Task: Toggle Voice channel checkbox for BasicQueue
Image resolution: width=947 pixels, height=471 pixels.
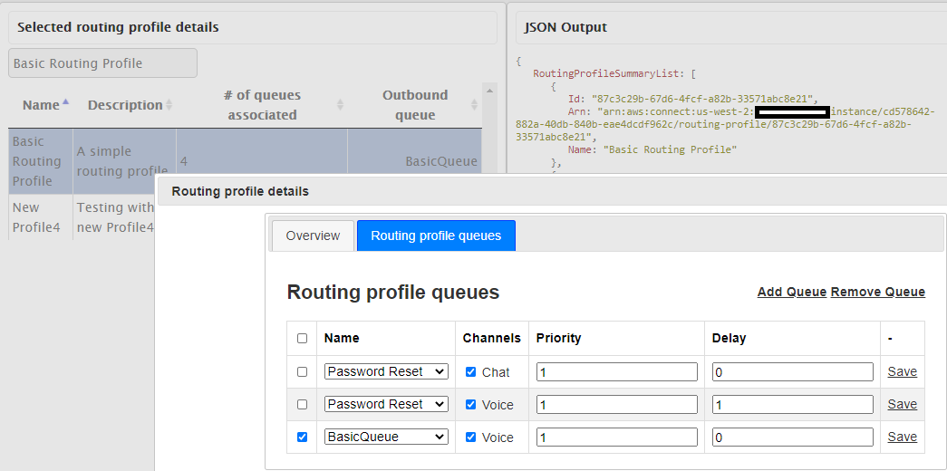Action: click(x=471, y=437)
